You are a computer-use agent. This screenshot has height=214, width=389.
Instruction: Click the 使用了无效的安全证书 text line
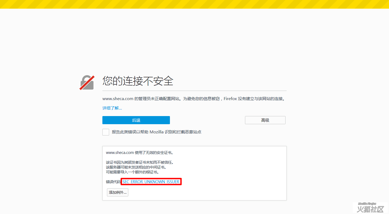[139, 153]
